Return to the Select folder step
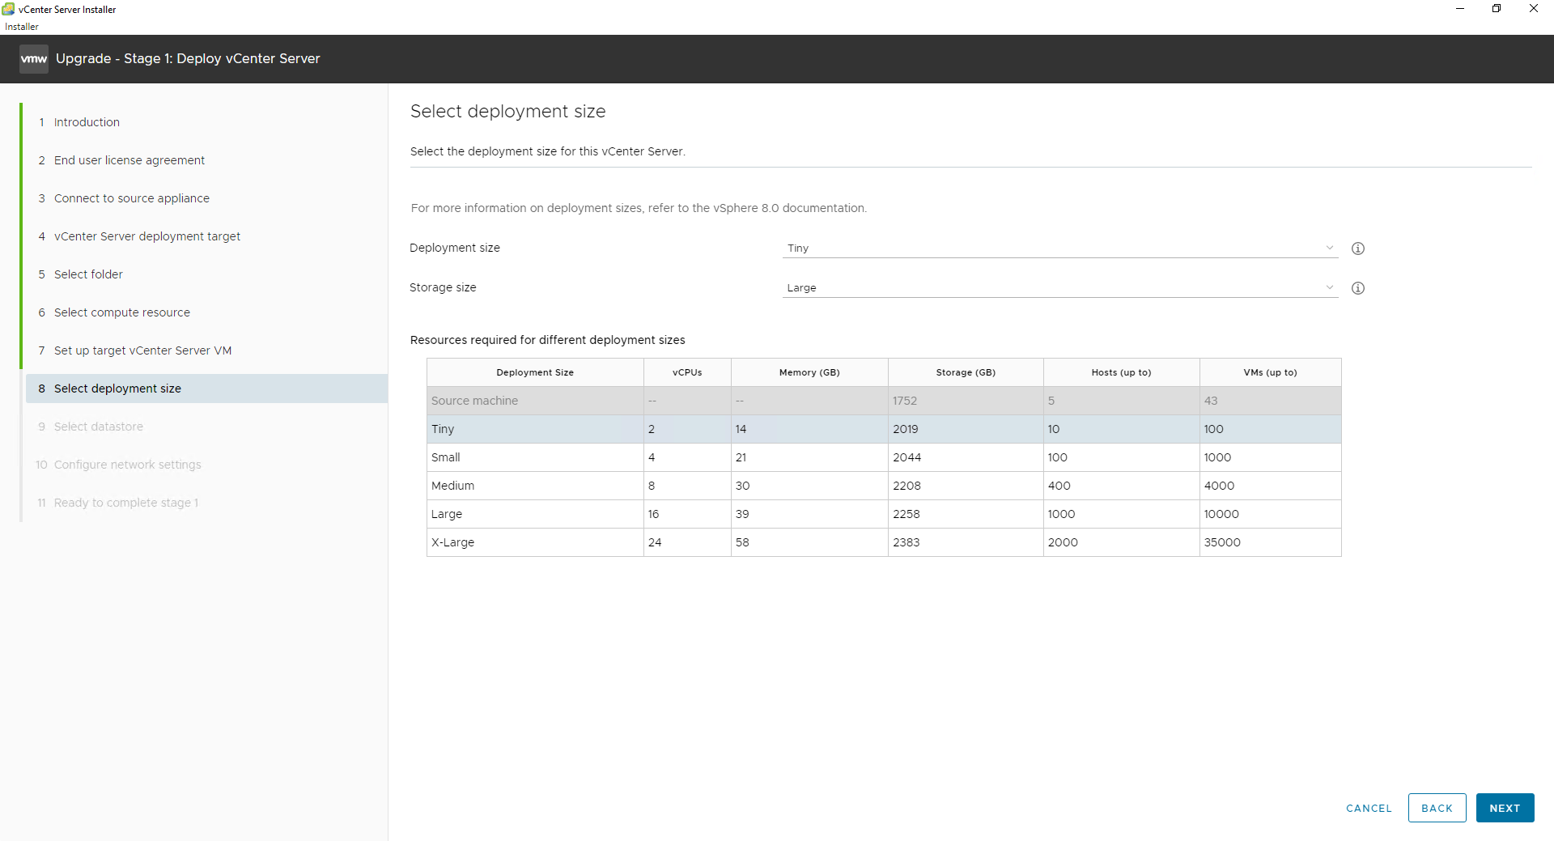The image size is (1554, 841). pyautogui.click(x=88, y=274)
